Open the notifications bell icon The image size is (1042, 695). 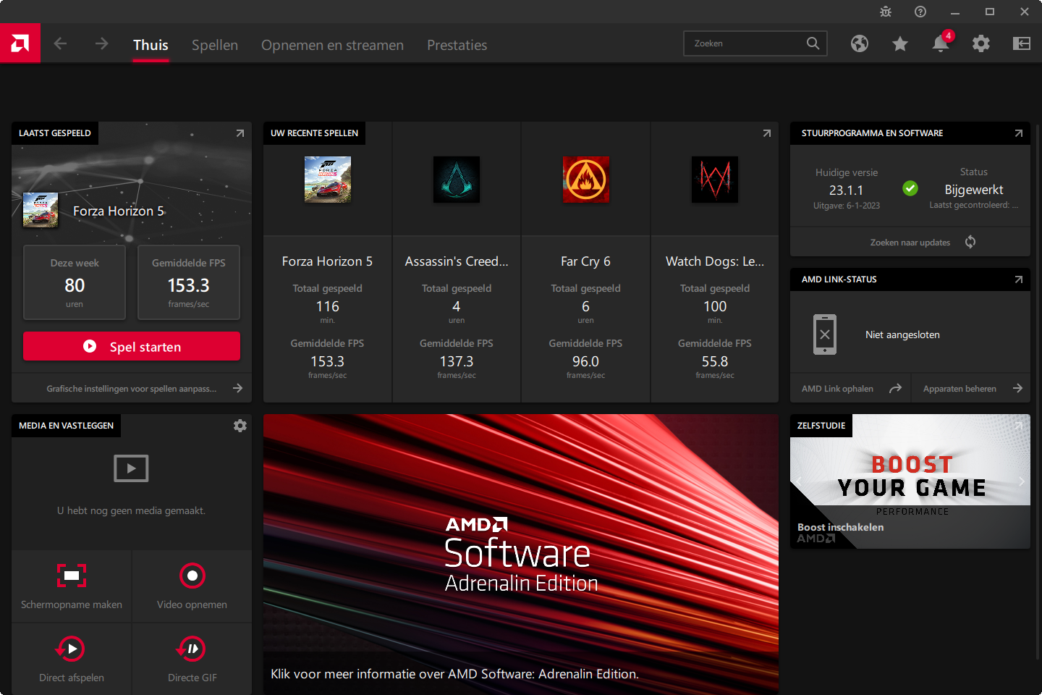pos(941,43)
